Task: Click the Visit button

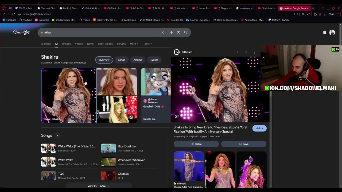Action: pyautogui.click(x=259, y=128)
